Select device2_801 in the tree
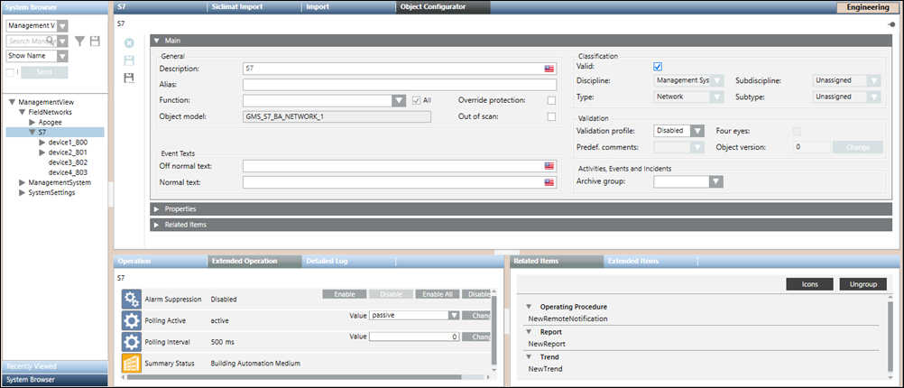904x388 pixels. coord(69,152)
